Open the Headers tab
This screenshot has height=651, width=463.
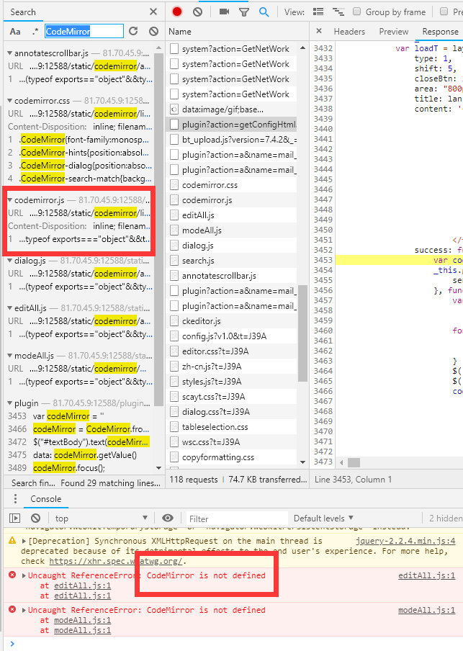[349, 32]
